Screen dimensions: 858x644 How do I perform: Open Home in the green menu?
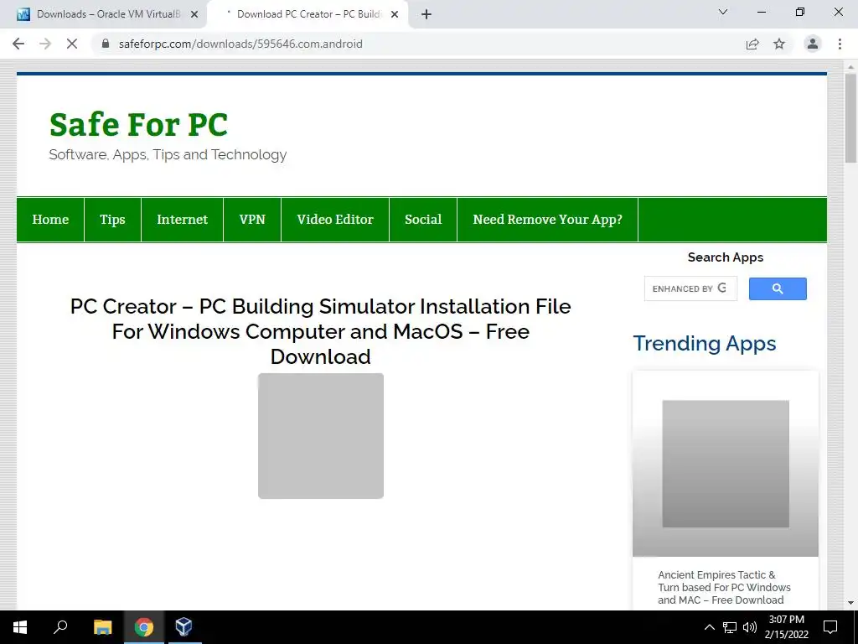pos(50,219)
